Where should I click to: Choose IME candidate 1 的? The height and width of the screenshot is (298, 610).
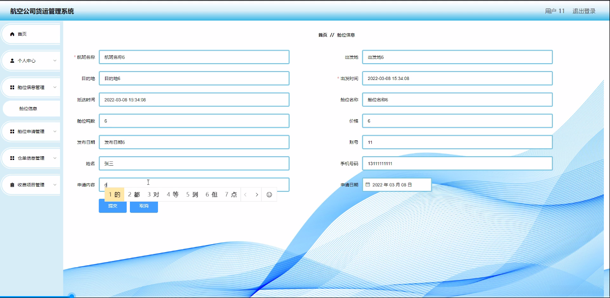point(114,195)
